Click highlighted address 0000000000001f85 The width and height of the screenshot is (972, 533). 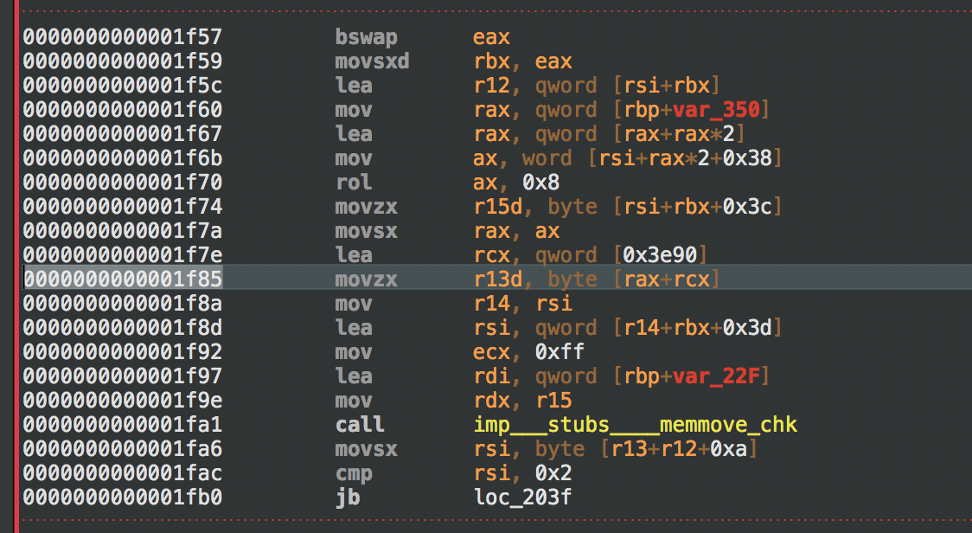click(x=123, y=279)
